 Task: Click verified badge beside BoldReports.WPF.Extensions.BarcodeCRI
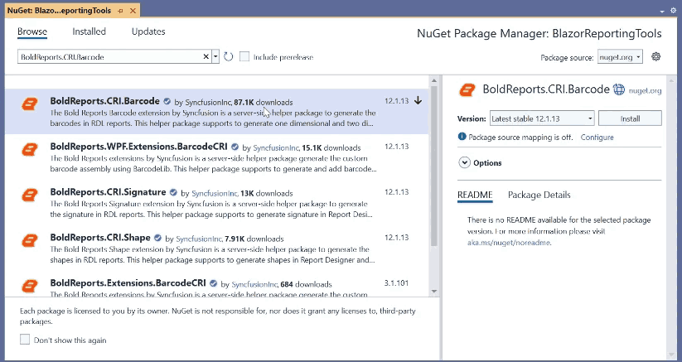[235, 147]
